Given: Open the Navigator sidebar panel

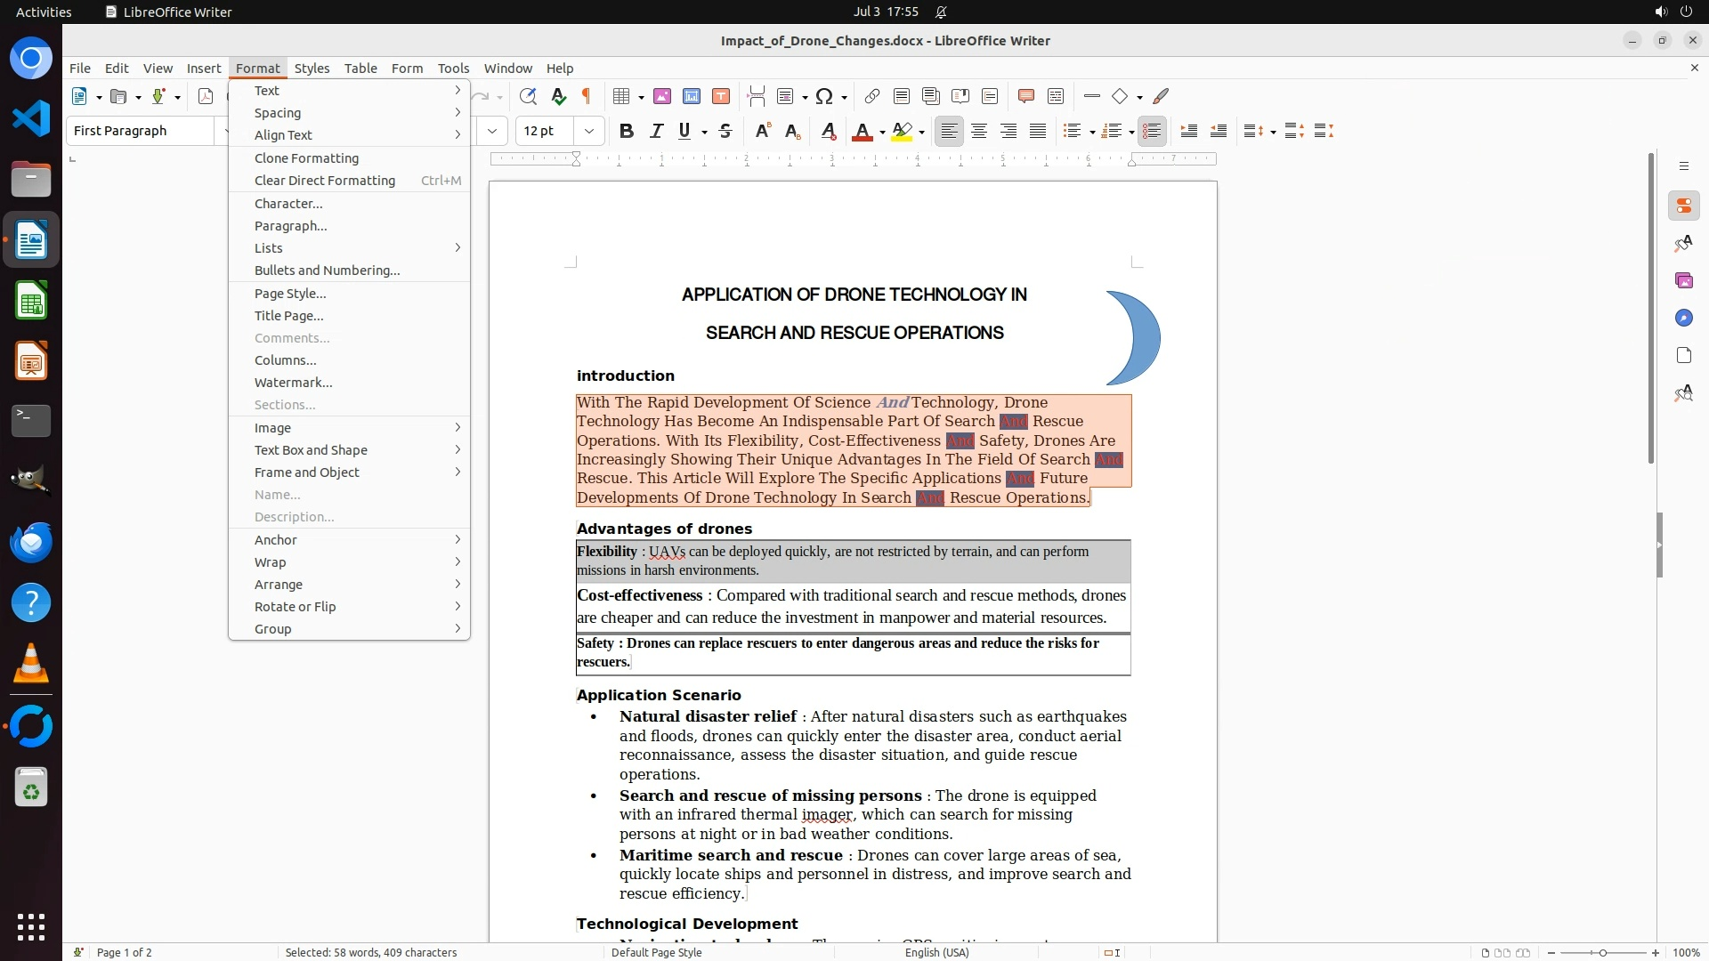Looking at the screenshot, I should (1683, 318).
